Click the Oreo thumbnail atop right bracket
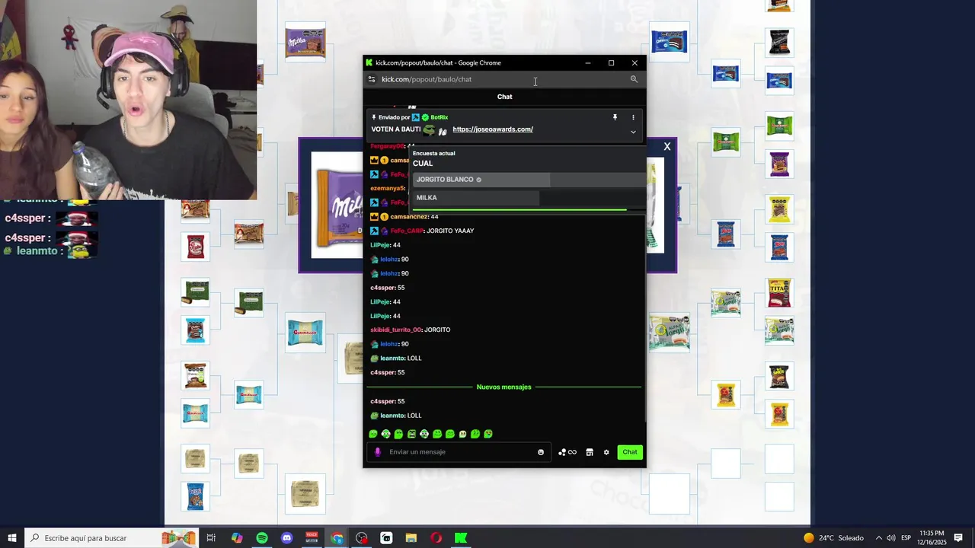975x548 pixels. (670, 41)
